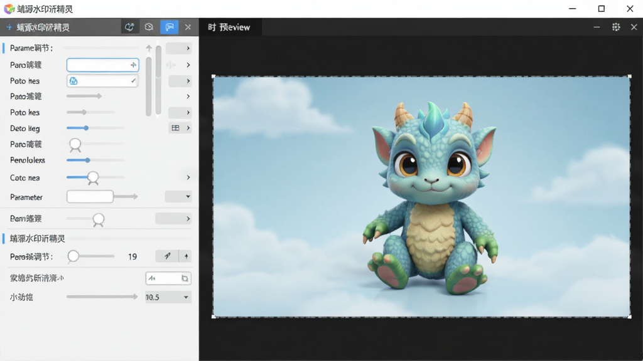This screenshot has height=361, width=643.
Task: Focus the blue-outlined input field
Action: (102, 65)
